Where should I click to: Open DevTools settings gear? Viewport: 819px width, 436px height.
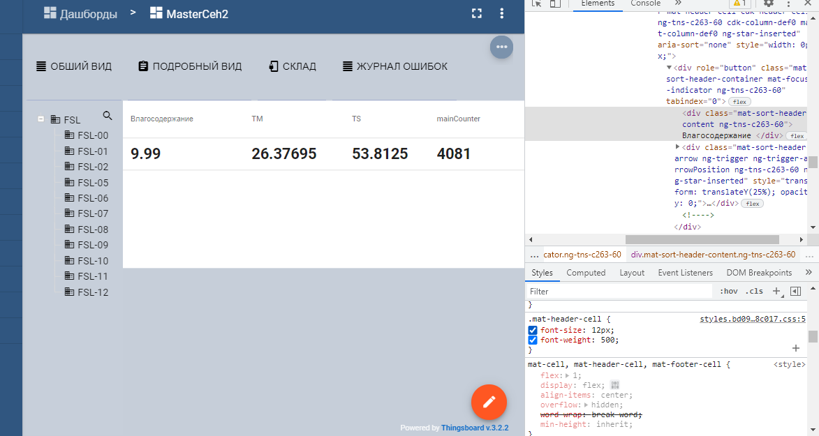pos(769,4)
